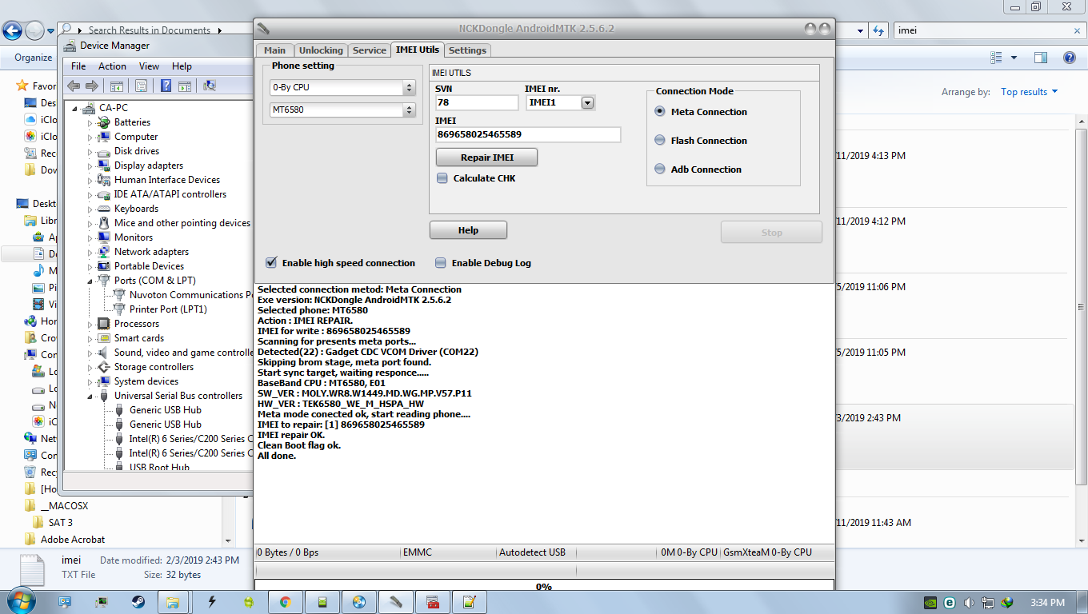Screen dimensions: 1088x614
Task: Select Meta Connection radio button
Action: pyautogui.click(x=660, y=112)
